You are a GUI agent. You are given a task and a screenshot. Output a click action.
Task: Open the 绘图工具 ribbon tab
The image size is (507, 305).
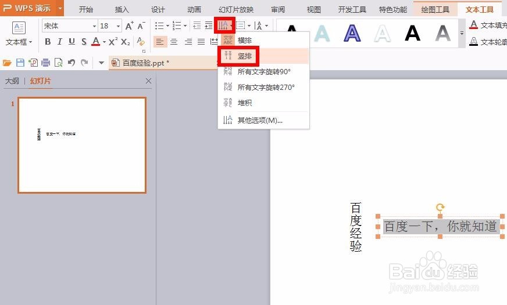pyautogui.click(x=435, y=9)
